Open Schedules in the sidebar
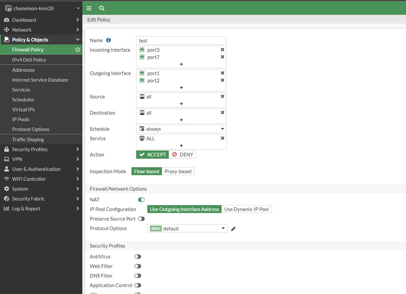406x294 pixels. [41, 99]
